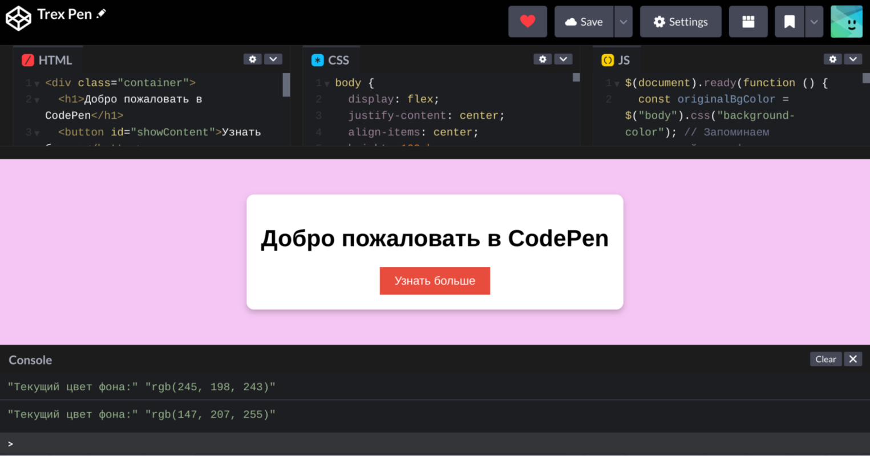Click the CodePen logo icon
870x456 pixels.
(x=18, y=18)
